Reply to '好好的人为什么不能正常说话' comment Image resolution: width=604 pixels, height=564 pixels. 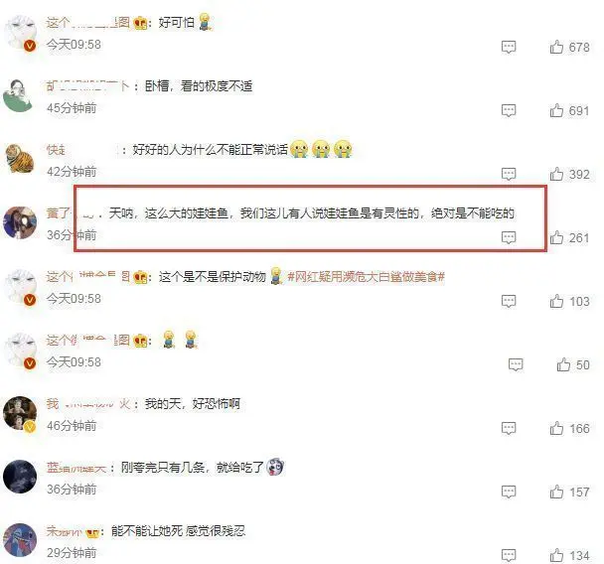[509, 175]
